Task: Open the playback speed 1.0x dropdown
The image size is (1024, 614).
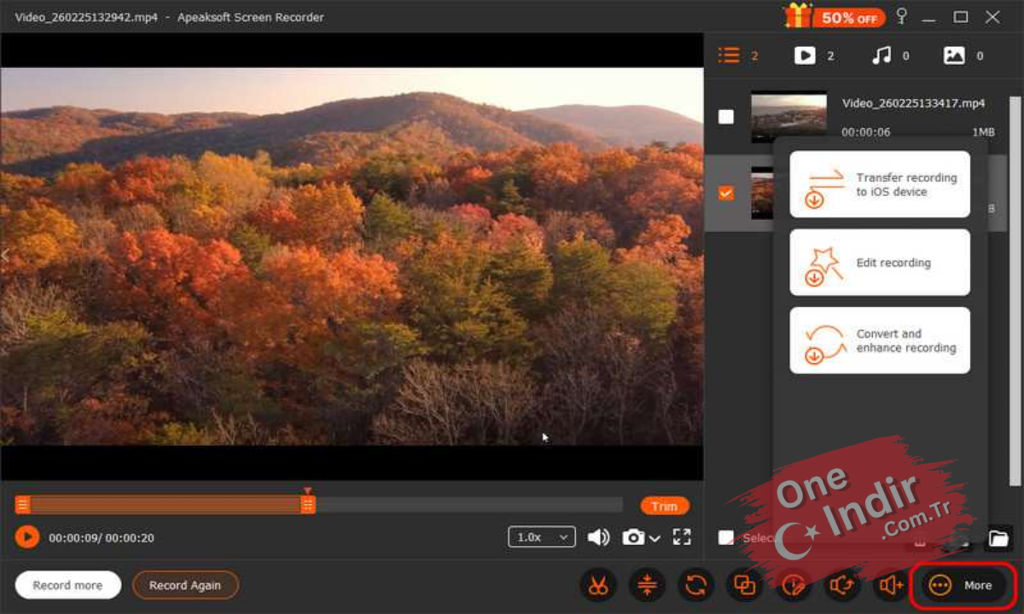Action: click(541, 537)
